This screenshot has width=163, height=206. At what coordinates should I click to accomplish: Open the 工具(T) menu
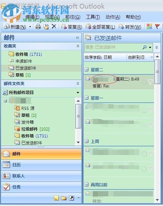click(93, 17)
